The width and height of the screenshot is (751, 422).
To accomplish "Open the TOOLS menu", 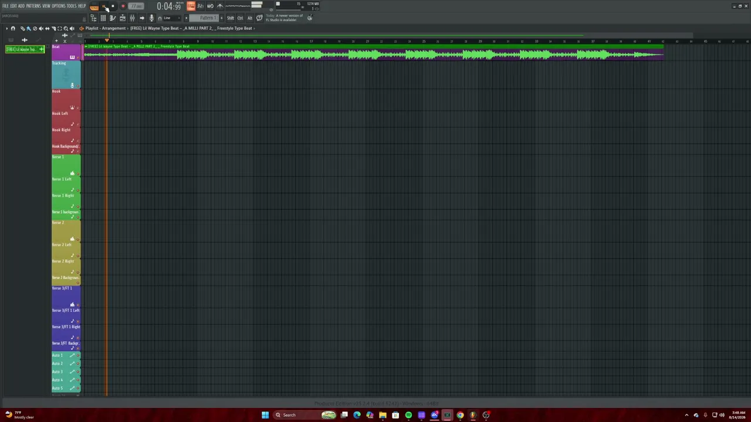I will click(x=72, y=6).
